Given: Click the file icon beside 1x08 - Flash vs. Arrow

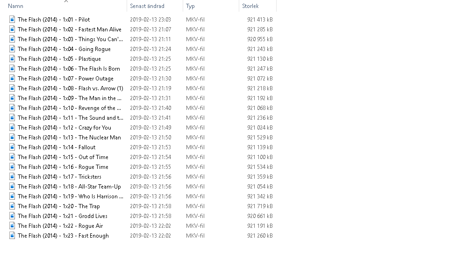Looking at the screenshot, I should pyautogui.click(x=12, y=88).
